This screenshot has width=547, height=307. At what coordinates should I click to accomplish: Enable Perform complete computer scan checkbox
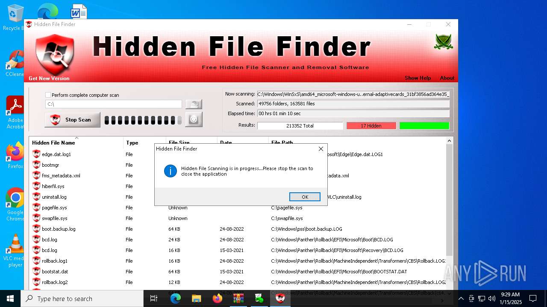point(48,95)
